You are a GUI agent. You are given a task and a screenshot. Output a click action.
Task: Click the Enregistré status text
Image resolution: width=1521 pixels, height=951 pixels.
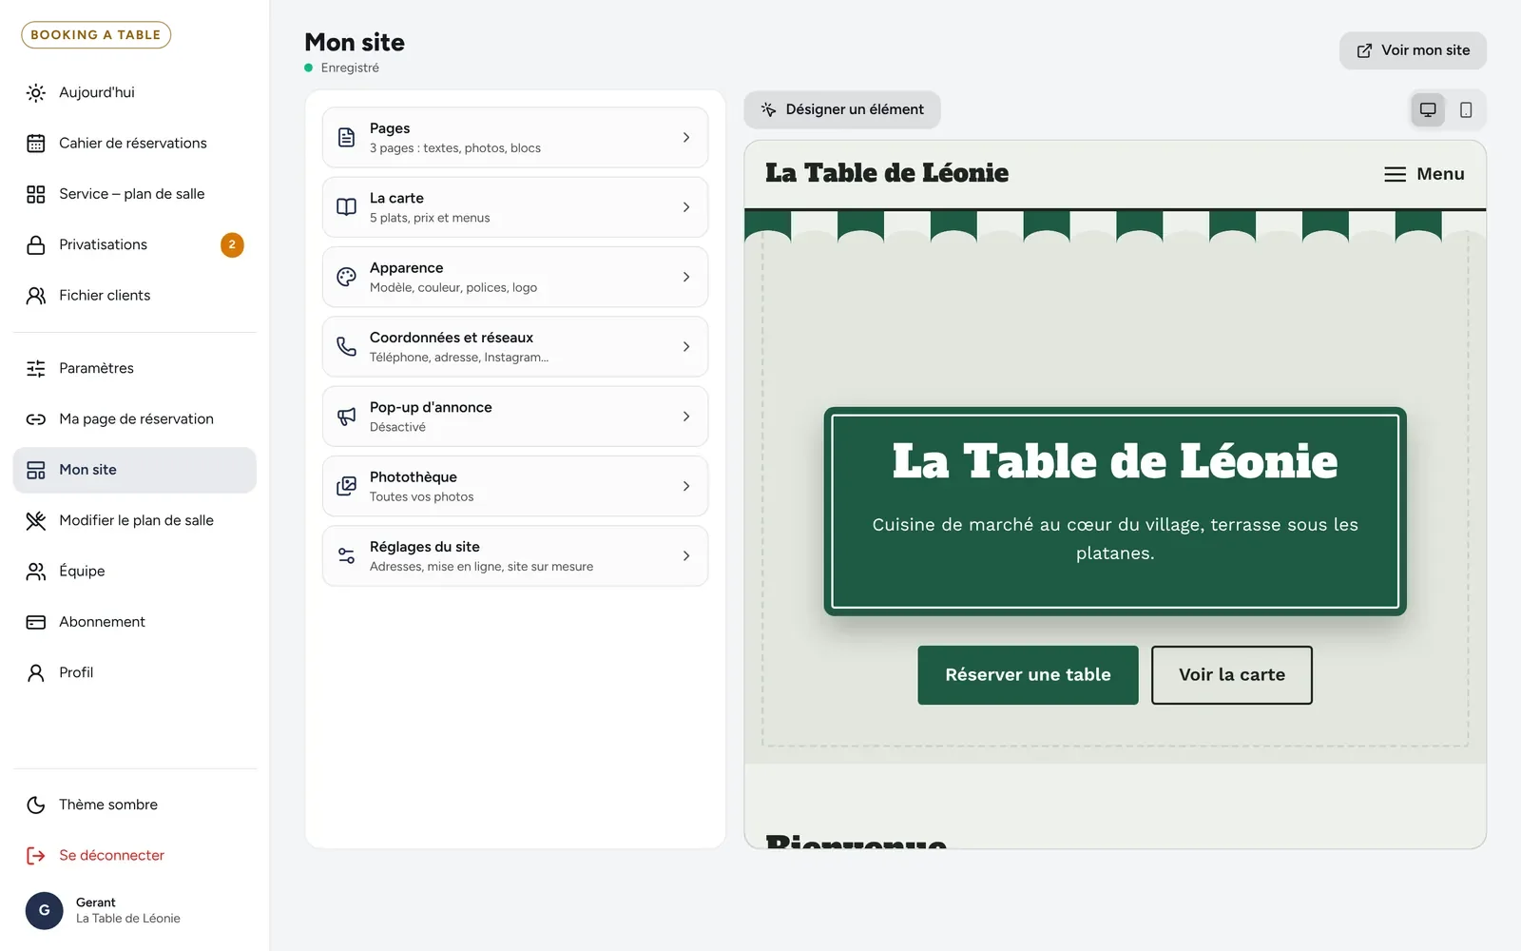(350, 68)
